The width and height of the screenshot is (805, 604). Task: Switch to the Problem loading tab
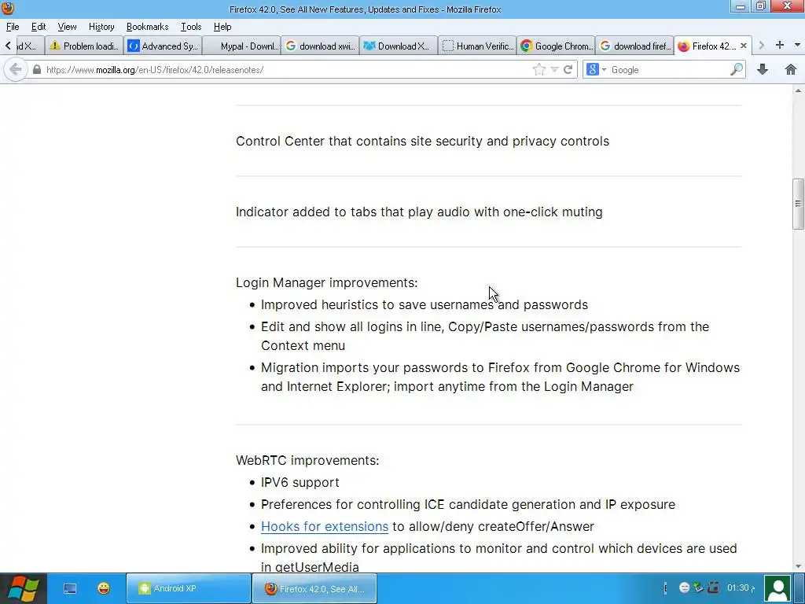(x=84, y=46)
